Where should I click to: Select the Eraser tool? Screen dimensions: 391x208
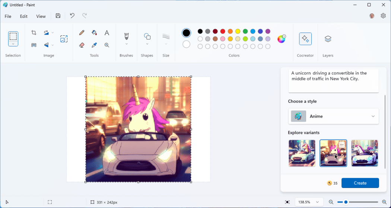[82, 45]
